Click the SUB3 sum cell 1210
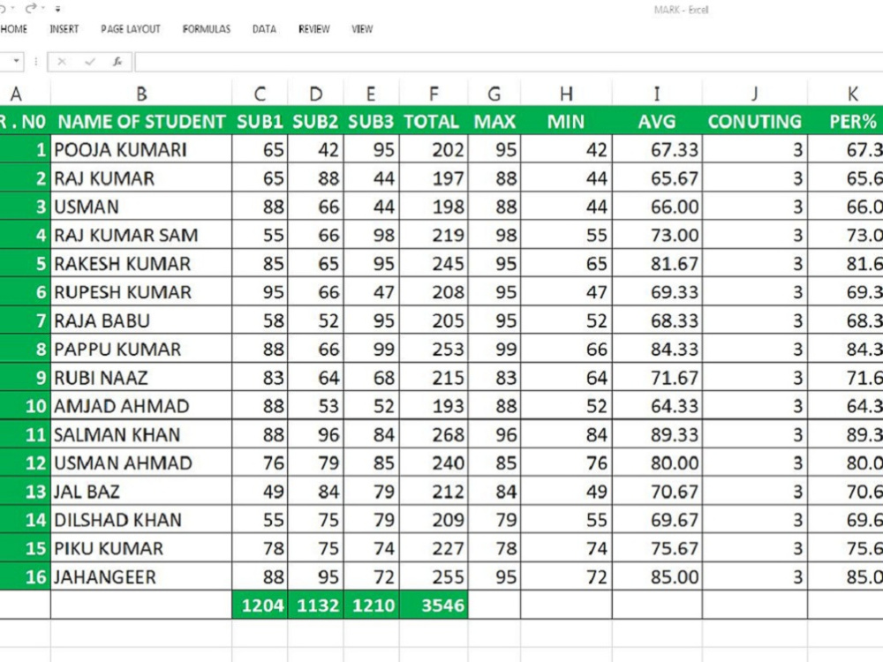Image resolution: width=883 pixels, height=662 pixels. [371, 606]
